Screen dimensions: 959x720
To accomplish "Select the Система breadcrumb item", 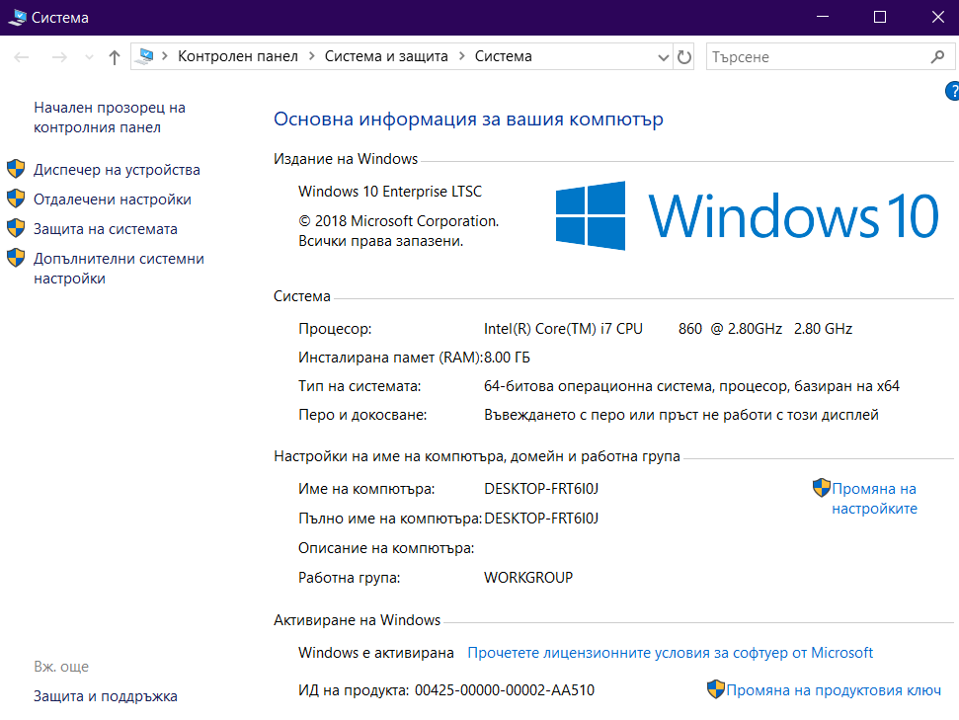I will coord(504,56).
